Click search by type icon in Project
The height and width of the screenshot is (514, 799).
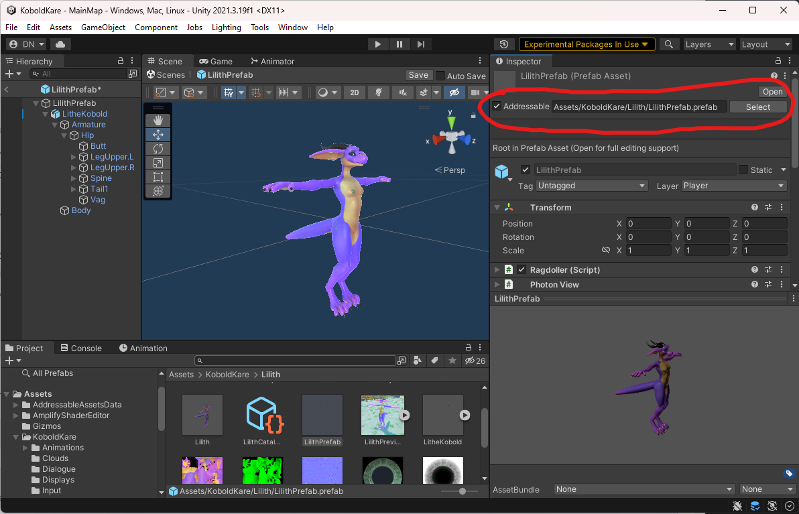(418, 361)
